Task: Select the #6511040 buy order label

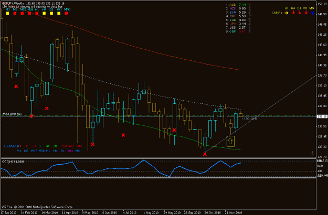Action: pos(12,114)
